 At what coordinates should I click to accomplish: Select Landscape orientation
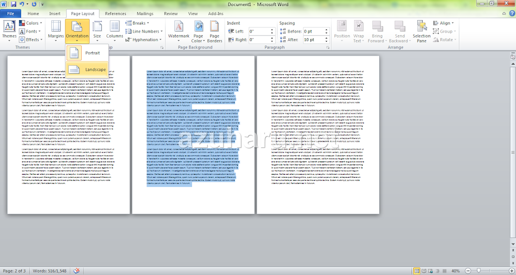87,69
